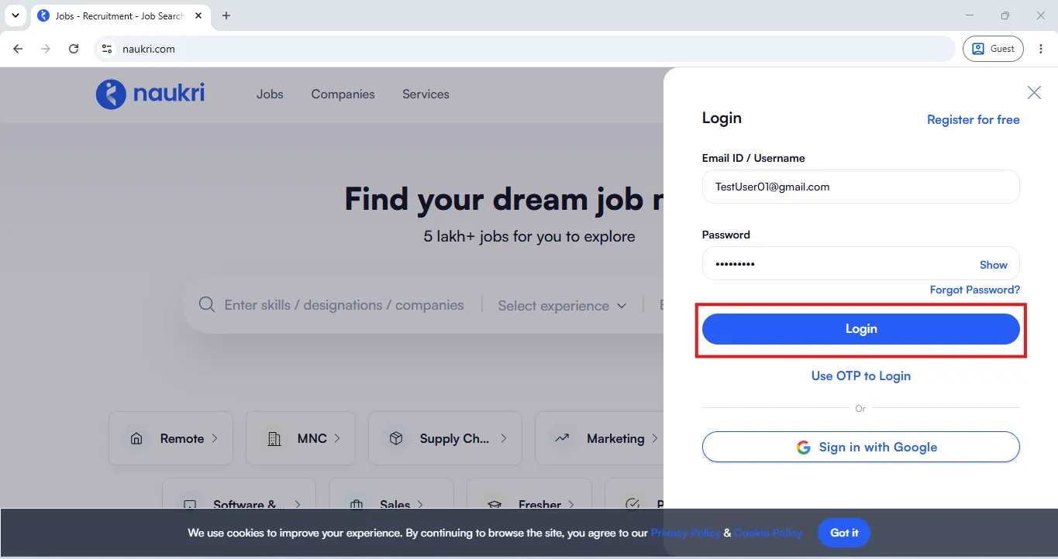Screen dimensions: 1058x559
Task: Expand the Marketing category chevron
Action: click(655, 438)
